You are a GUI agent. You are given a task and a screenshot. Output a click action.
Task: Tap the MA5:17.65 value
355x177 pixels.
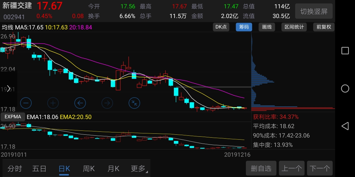click(29, 28)
